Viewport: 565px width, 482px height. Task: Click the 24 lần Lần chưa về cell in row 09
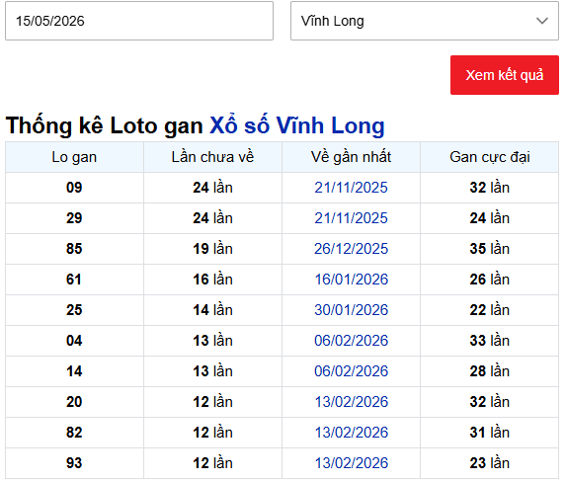[212, 188]
